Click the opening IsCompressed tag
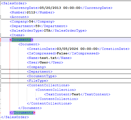Image resolution: width=131 pixels, height=120 pixels. coord(42,53)
